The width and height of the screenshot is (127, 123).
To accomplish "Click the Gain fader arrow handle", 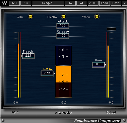I will click(105, 65).
